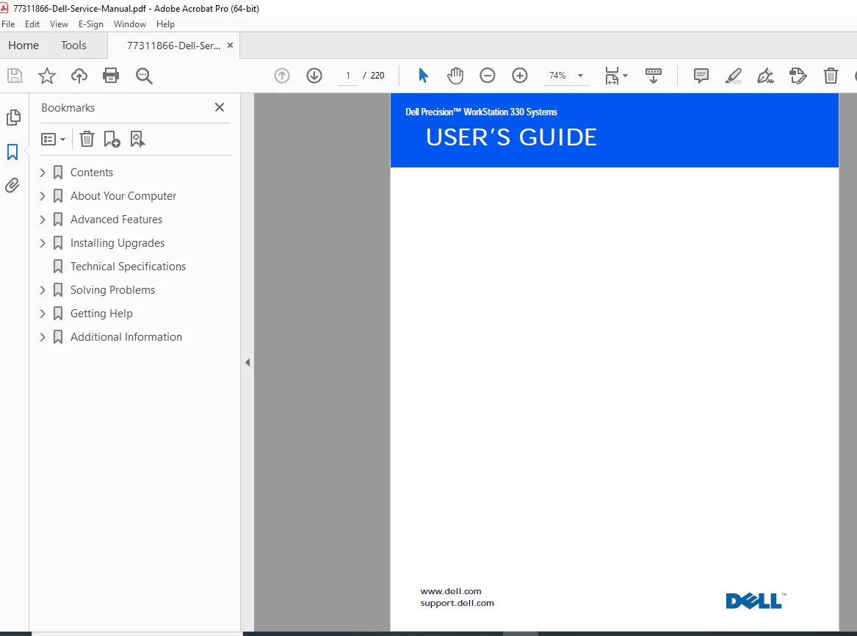Click www.dell.com on the page

click(451, 591)
